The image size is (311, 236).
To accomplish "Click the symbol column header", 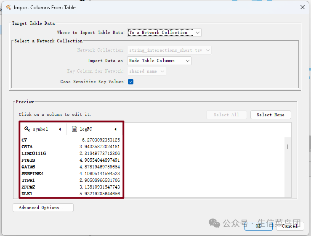I will tap(43, 129).
